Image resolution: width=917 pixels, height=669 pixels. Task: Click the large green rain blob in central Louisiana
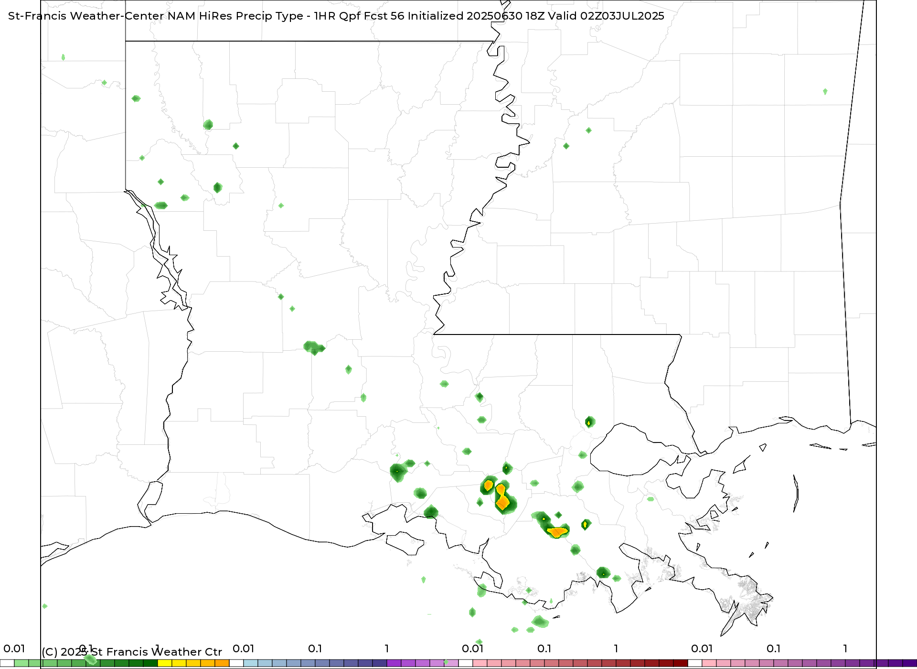pyautogui.click(x=314, y=347)
